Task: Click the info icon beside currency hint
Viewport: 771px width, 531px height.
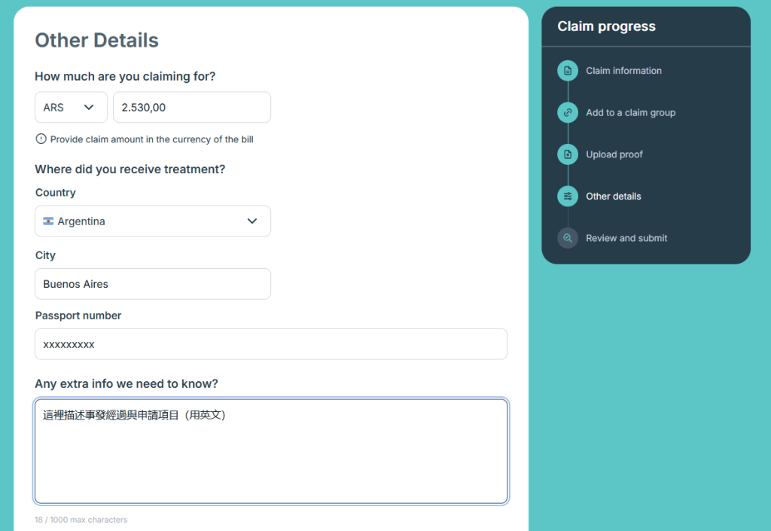Action: coord(41,139)
